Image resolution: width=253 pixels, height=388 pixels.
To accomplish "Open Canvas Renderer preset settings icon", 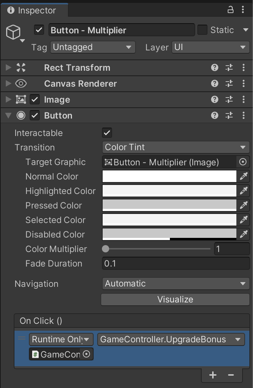I will pyautogui.click(x=229, y=84).
